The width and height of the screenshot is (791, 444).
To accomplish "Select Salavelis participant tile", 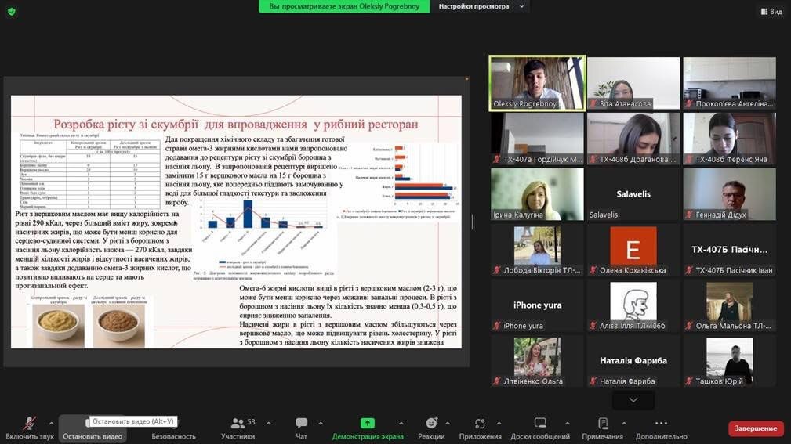I will (633, 194).
